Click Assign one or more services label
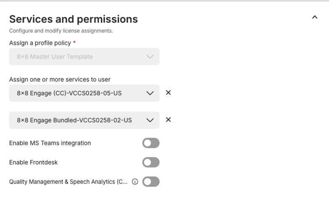 point(60,80)
